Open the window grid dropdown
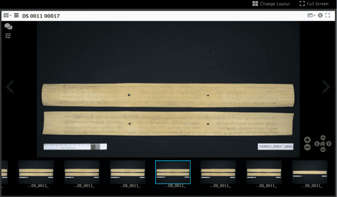The image size is (337, 197). click(7, 15)
